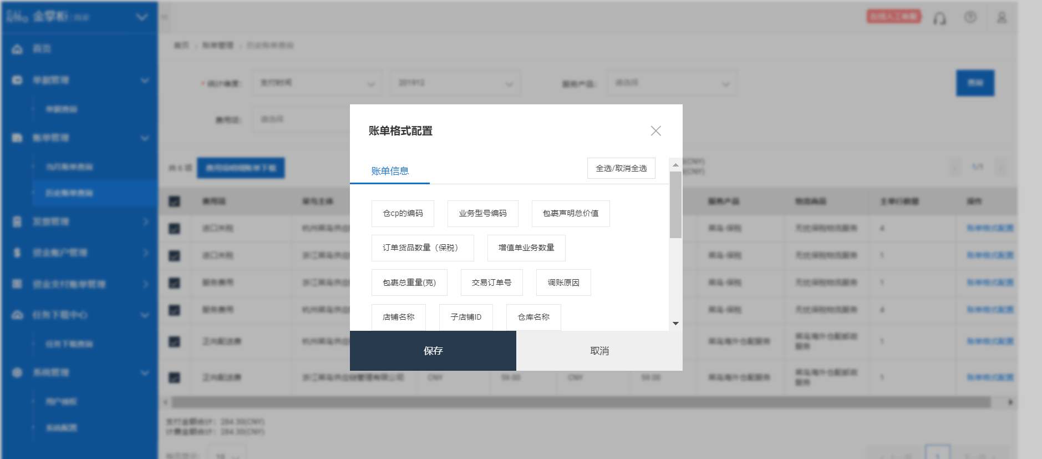Select the 仓库名称 field
Image resolution: width=1042 pixels, height=459 pixels.
click(x=533, y=317)
